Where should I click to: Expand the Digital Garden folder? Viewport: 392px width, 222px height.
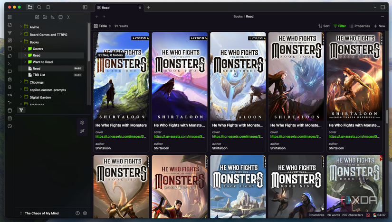(x=21, y=97)
